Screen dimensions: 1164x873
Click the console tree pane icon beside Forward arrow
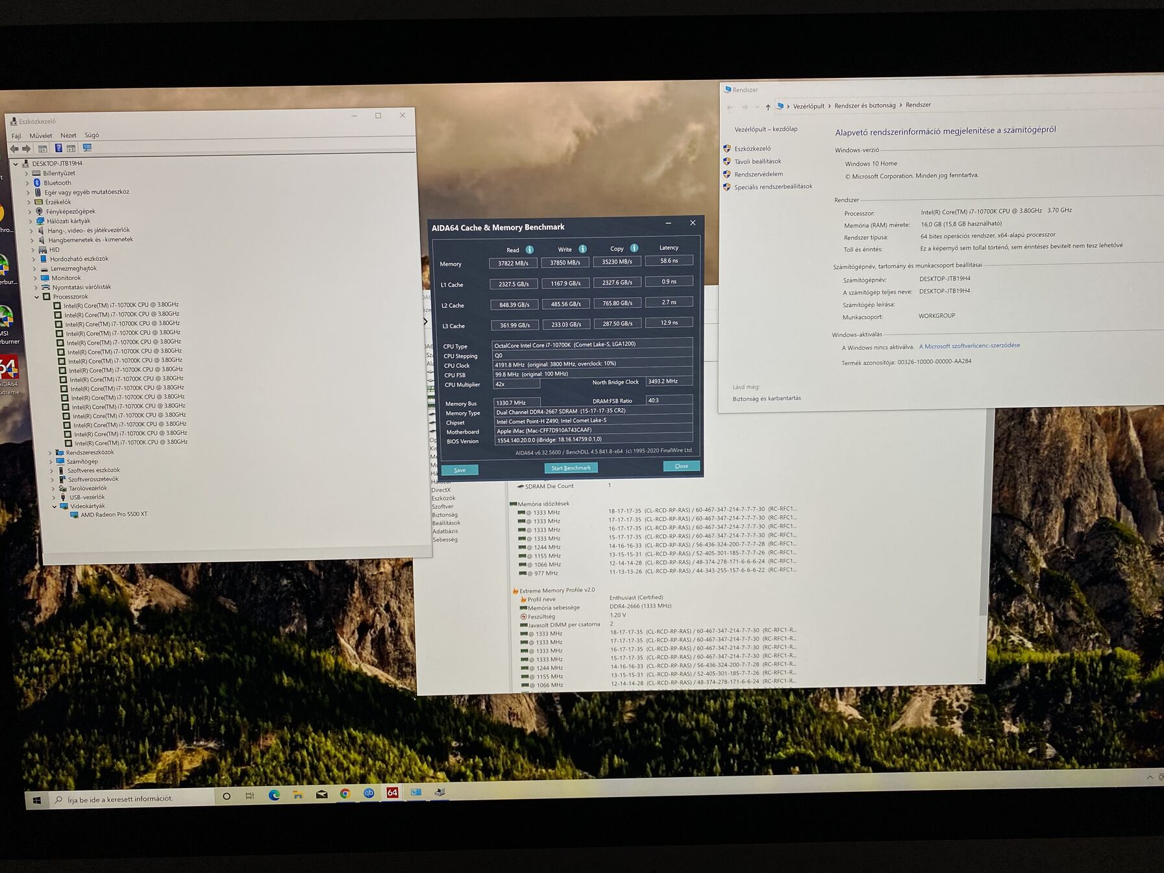click(x=43, y=149)
